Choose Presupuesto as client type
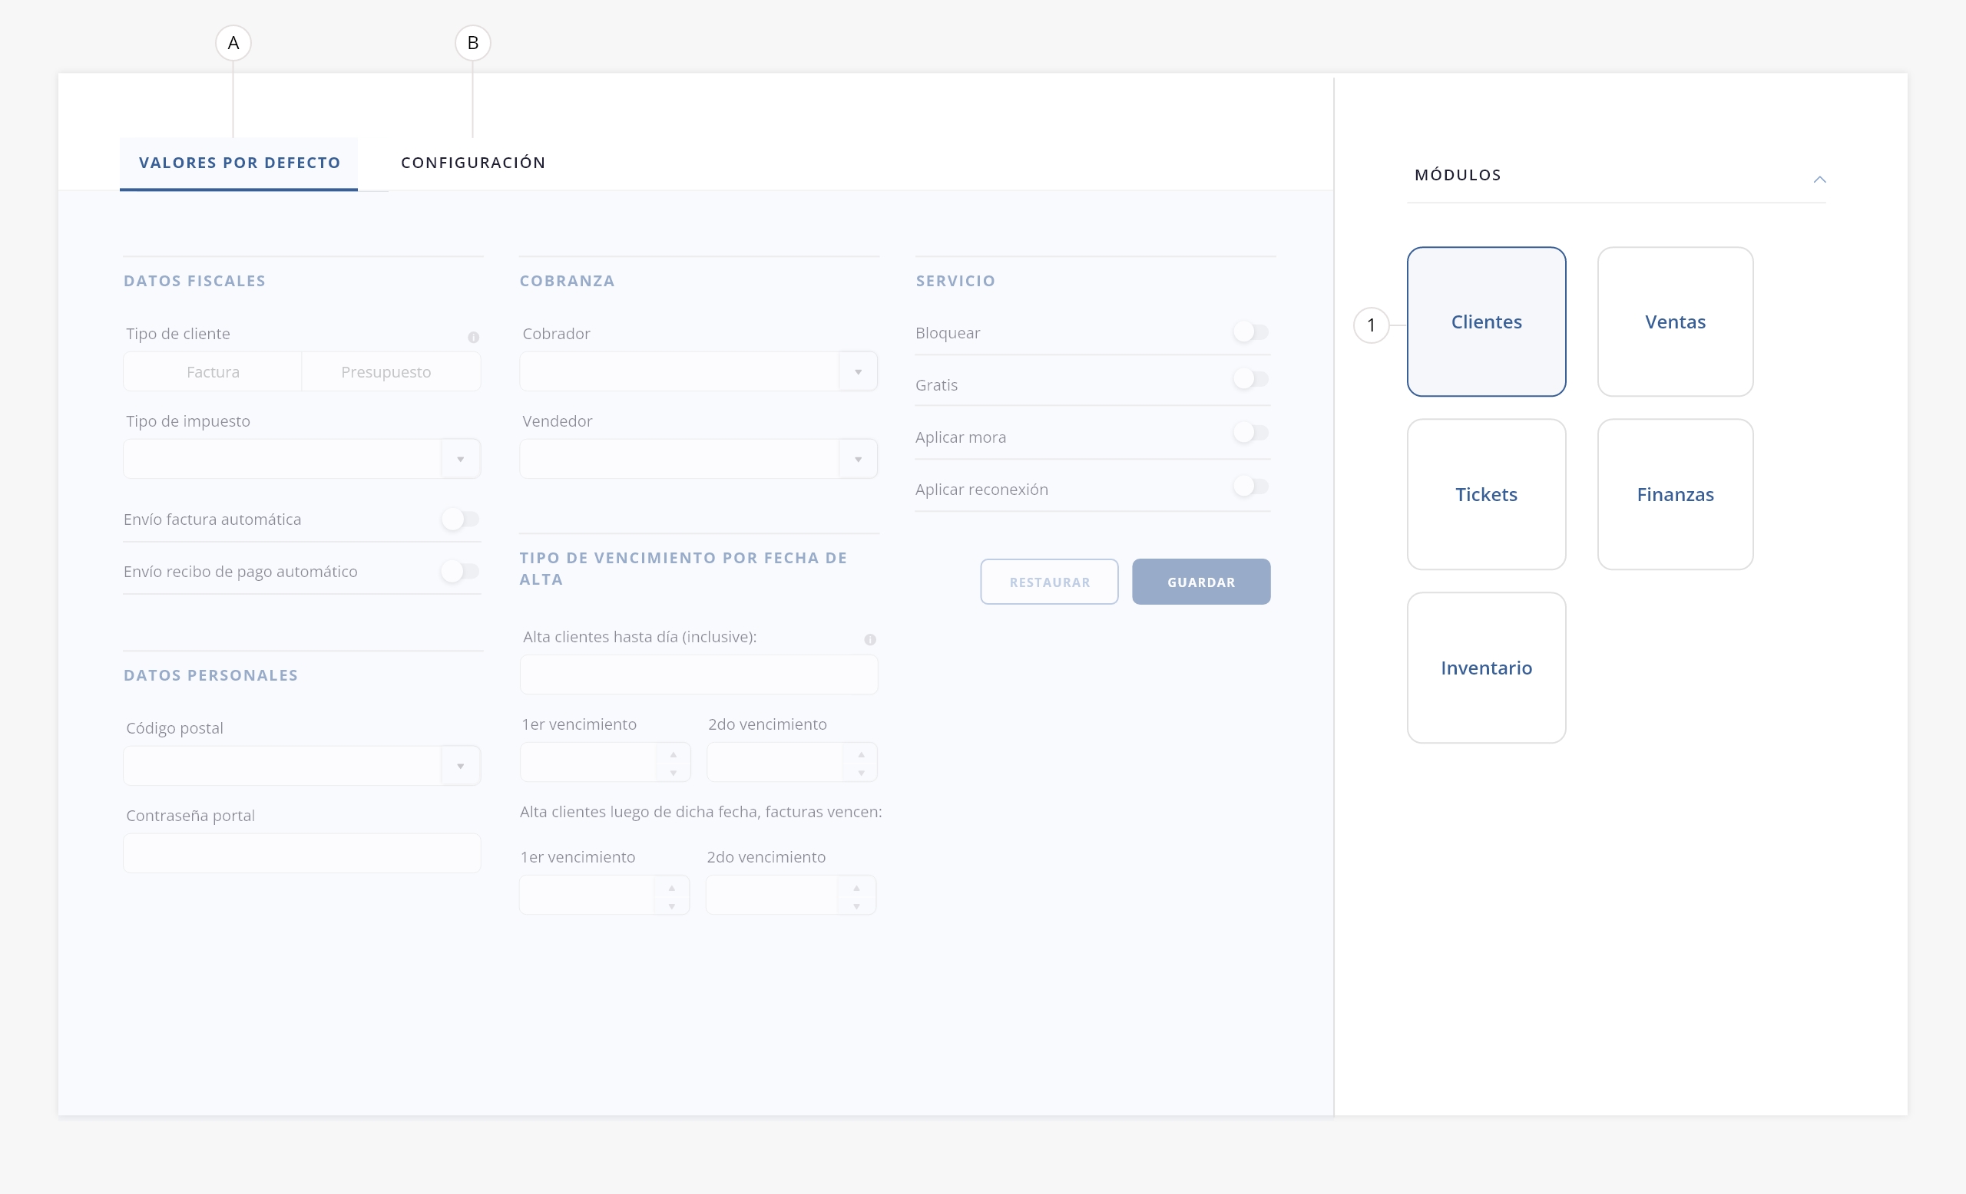 (386, 372)
